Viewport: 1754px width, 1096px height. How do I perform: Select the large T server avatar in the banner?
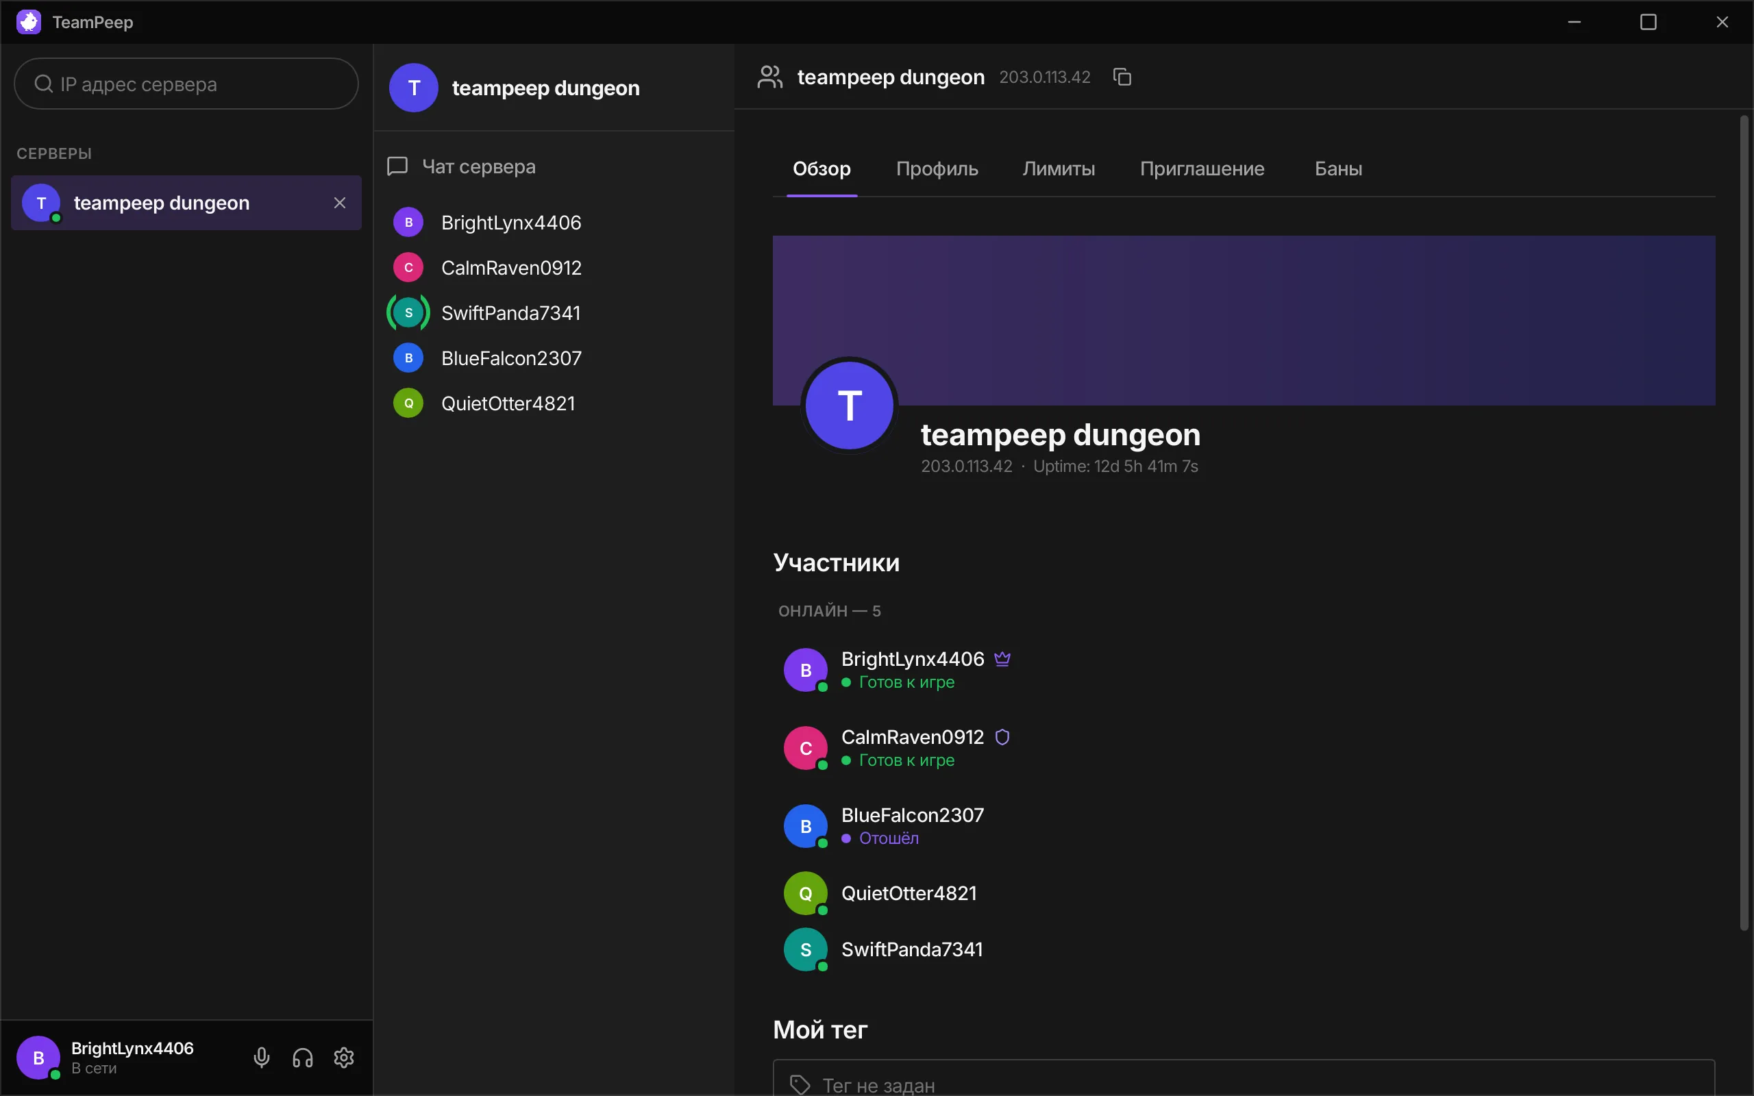coord(850,406)
